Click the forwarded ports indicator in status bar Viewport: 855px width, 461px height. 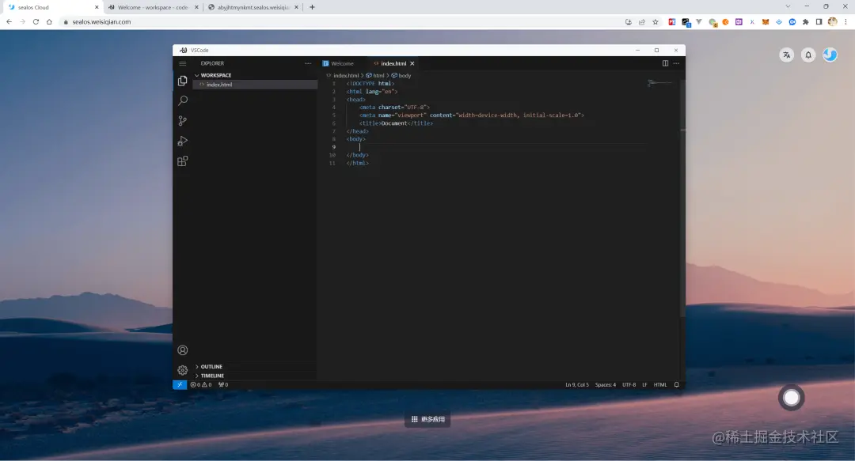tap(223, 385)
